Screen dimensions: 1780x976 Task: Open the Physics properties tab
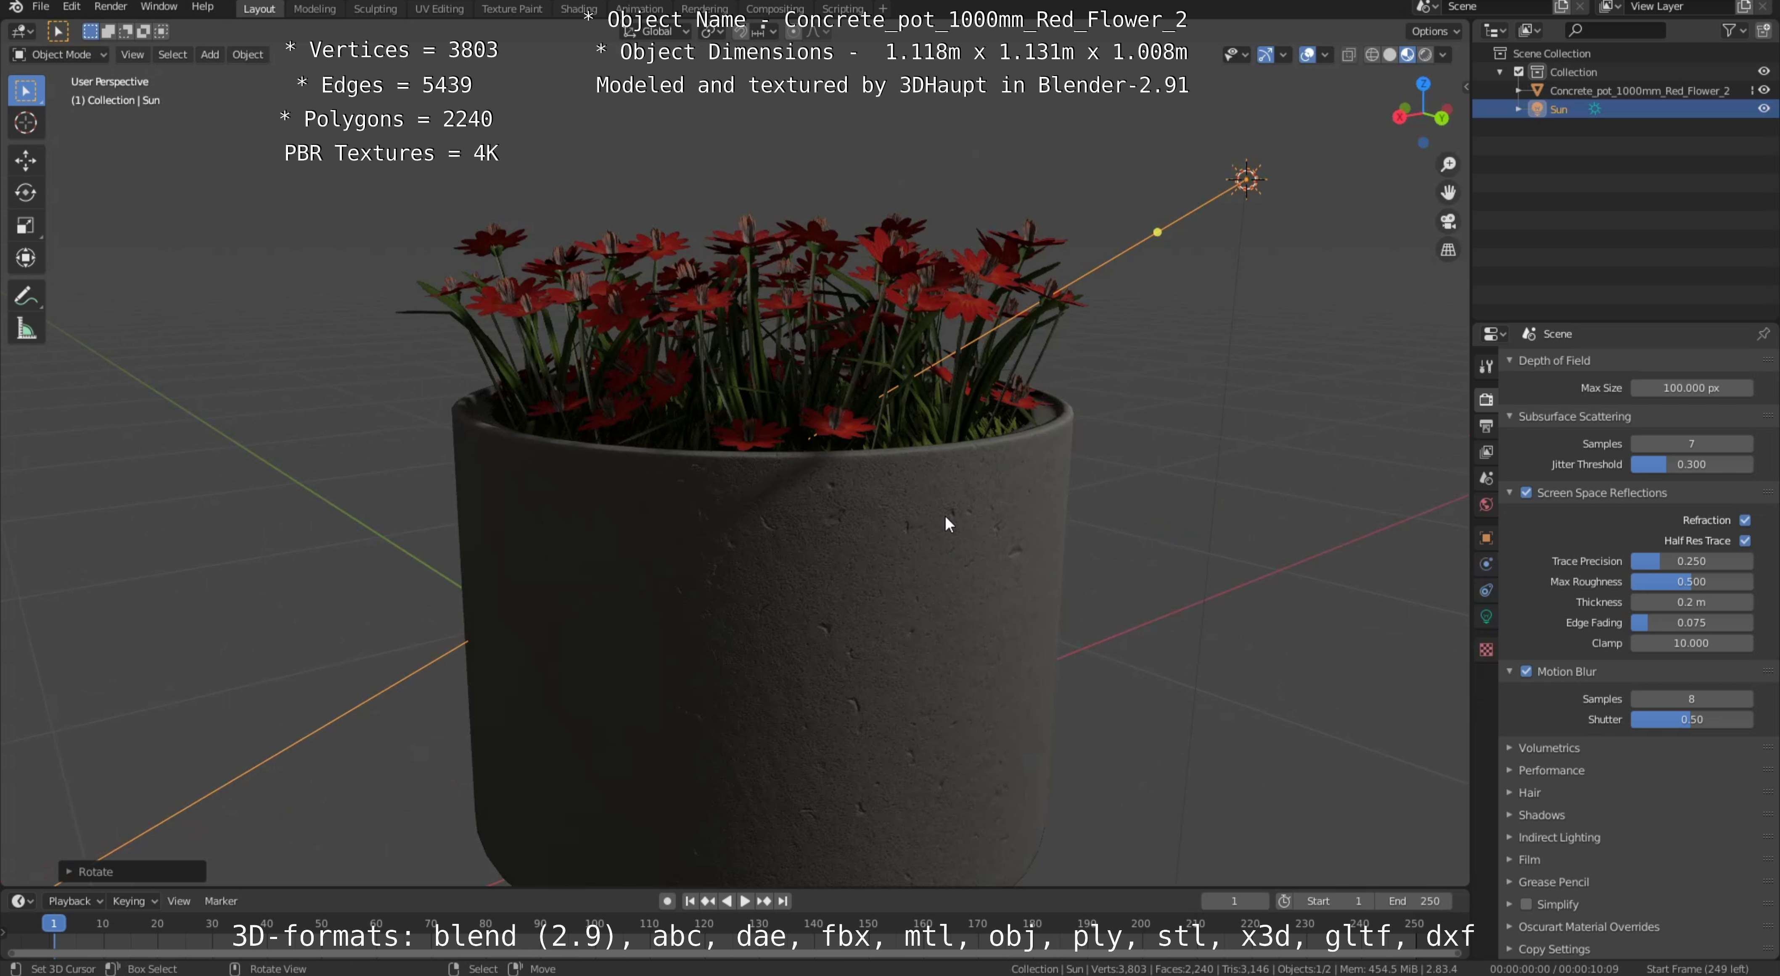point(1486,564)
